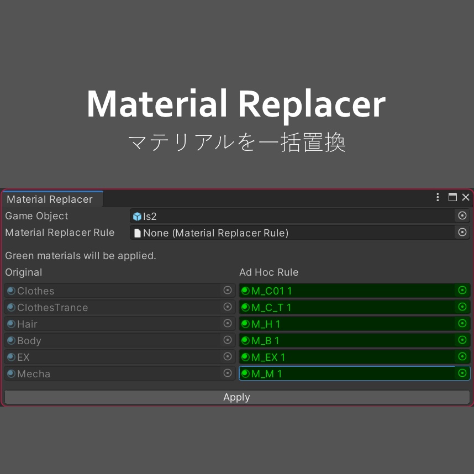
Task: Maximize the Material Replacer window
Action: (452, 197)
